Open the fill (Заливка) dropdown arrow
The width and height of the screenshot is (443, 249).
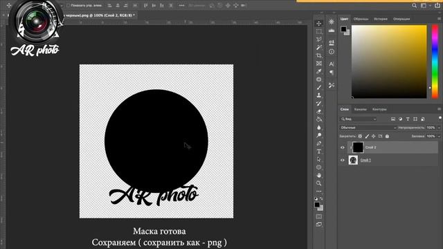coord(439,136)
